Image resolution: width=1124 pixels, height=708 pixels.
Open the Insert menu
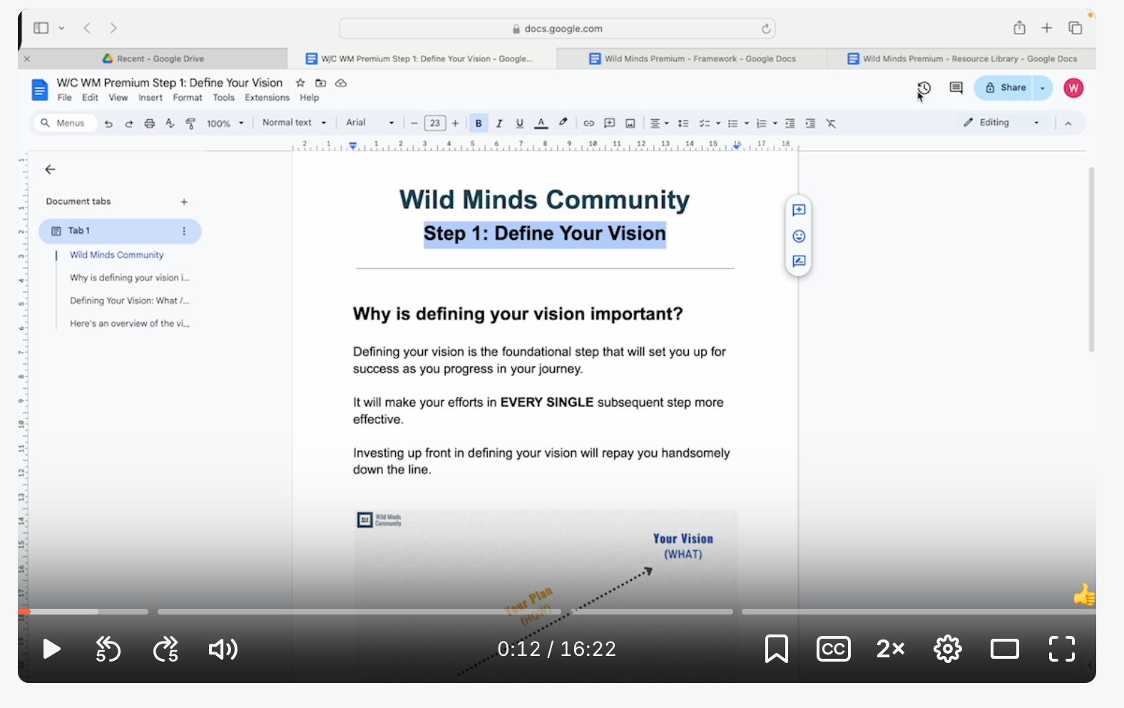(x=150, y=98)
